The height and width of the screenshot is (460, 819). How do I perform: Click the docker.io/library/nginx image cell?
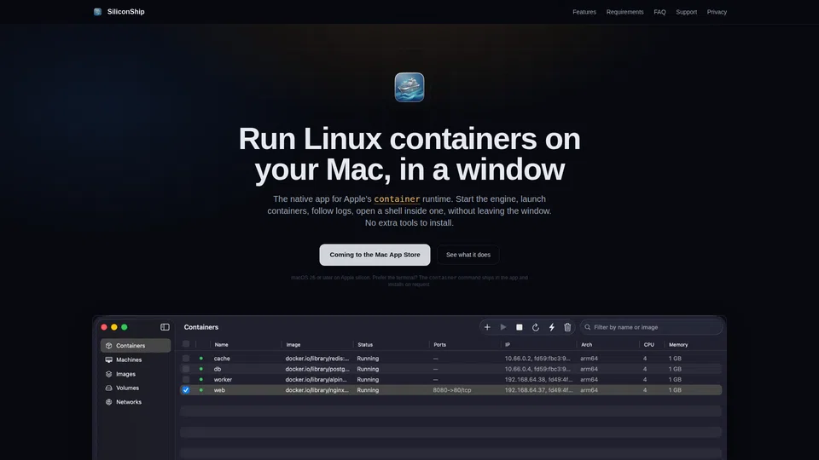click(x=317, y=389)
